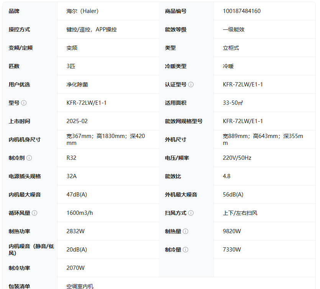This screenshot has width=320, height=289.
Task: Click the 型号 value KFR-72LW/E1-1
Action: [x=87, y=103]
